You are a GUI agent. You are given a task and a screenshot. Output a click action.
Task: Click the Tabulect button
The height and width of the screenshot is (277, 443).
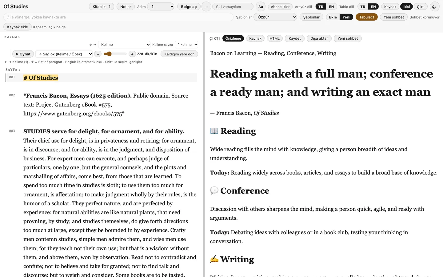pos(367,17)
